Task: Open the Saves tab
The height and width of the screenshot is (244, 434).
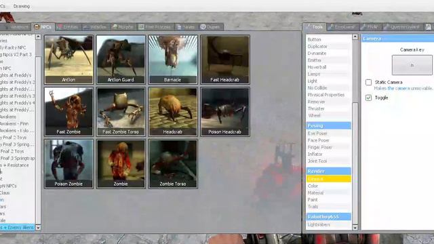Action: pos(186,27)
